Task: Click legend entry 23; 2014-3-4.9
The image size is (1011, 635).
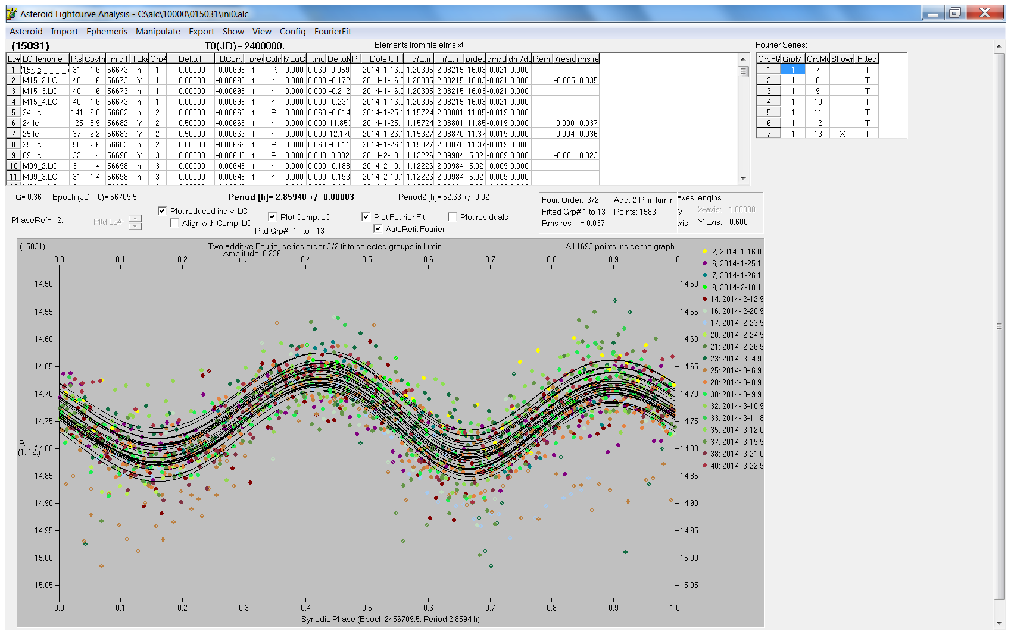Action: [x=732, y=359]
